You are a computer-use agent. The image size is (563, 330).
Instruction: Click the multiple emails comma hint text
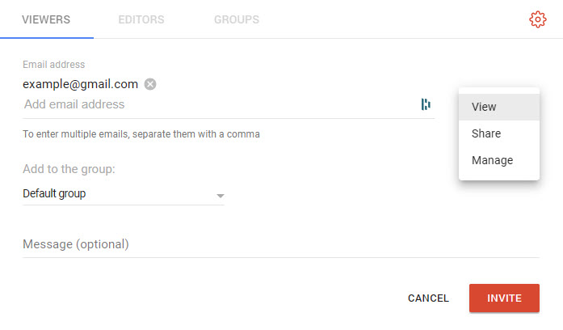141,134
